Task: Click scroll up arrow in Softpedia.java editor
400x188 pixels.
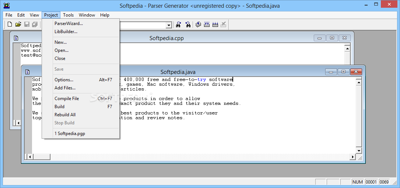Action: 359,82
